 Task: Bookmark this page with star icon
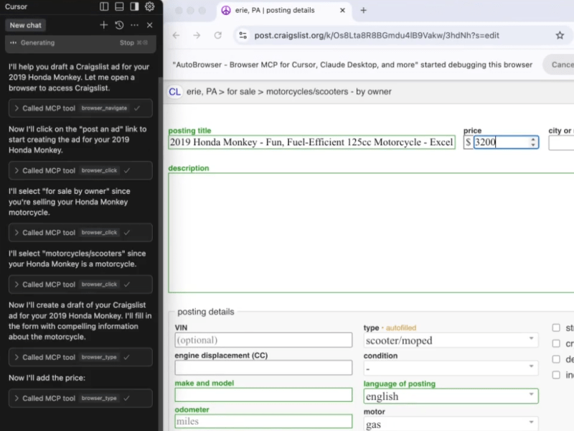coord(560,35)
